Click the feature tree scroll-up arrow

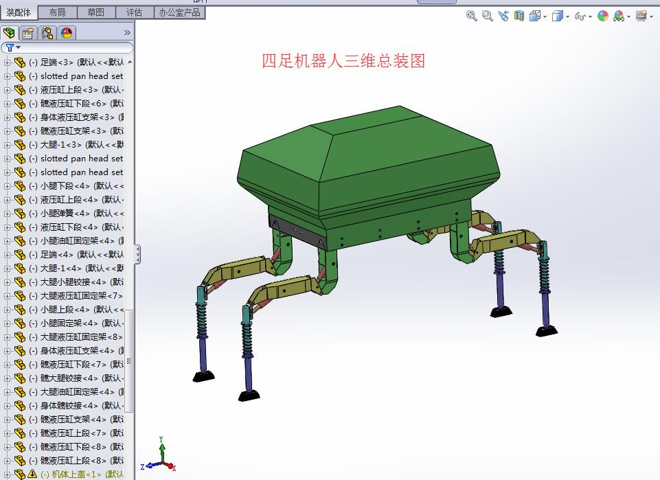[x=130, y=62]
